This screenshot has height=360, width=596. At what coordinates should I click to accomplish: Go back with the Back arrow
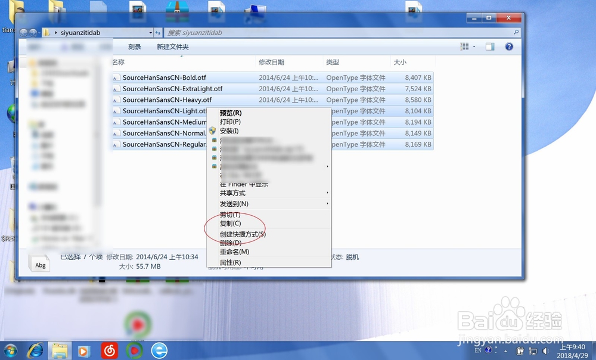[x=24, y=33]
